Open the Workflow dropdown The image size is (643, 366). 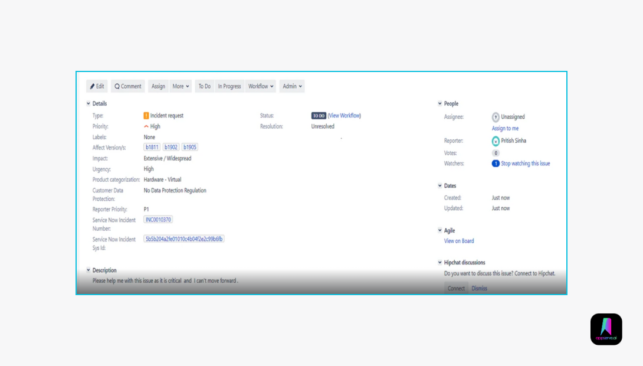[260, 86]
